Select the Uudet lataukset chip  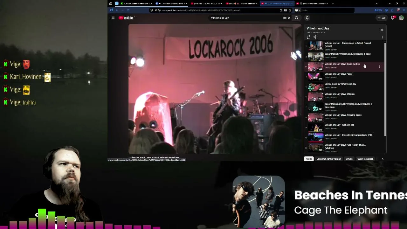point(365,159)
